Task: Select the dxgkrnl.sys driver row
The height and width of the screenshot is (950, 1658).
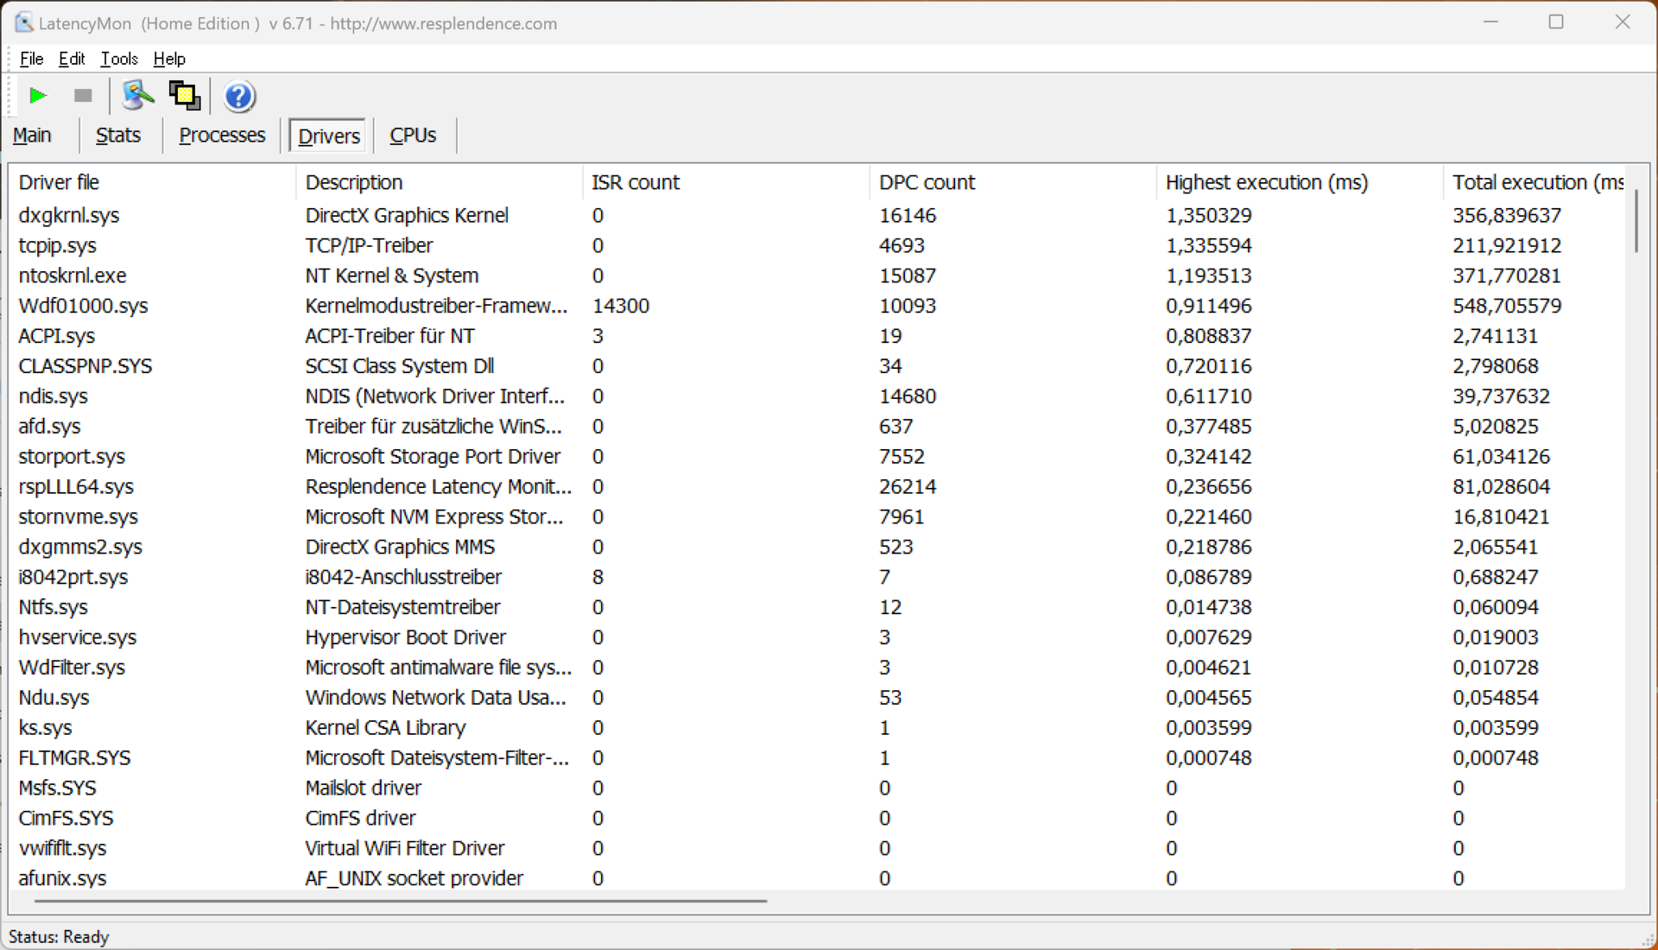Action: (69, 215)
